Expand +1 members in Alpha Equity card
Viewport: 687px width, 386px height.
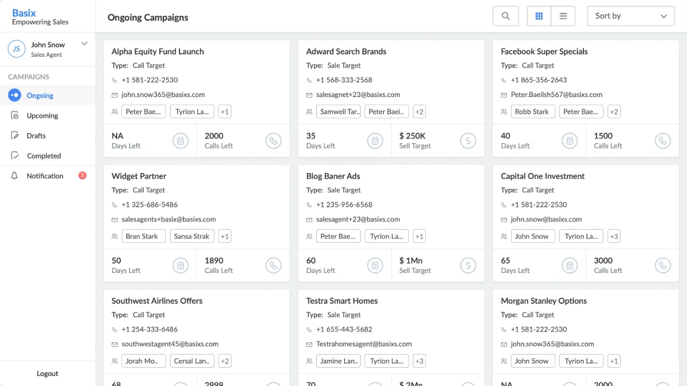pyautogui.click(x=225, y=111)
